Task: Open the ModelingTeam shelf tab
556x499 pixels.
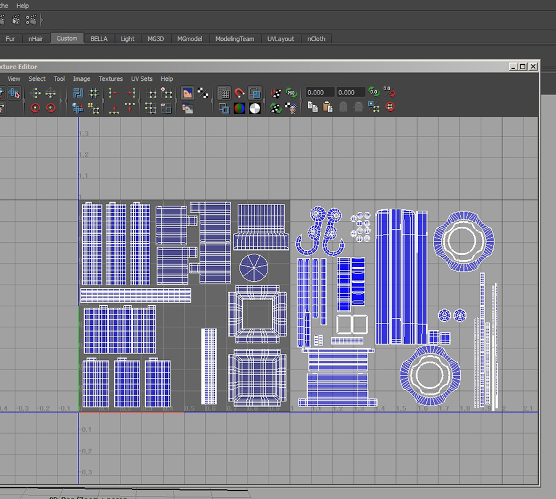Action: tap(234, 39)
